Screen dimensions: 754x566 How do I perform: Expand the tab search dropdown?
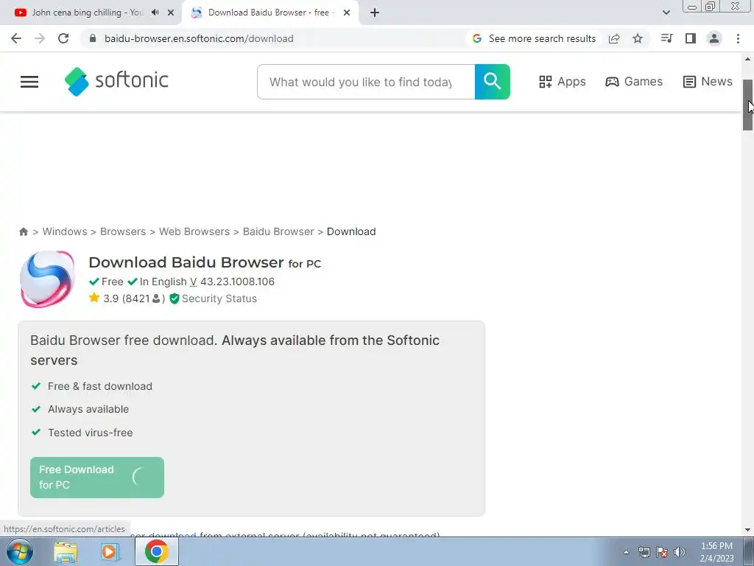click(666, 13)
